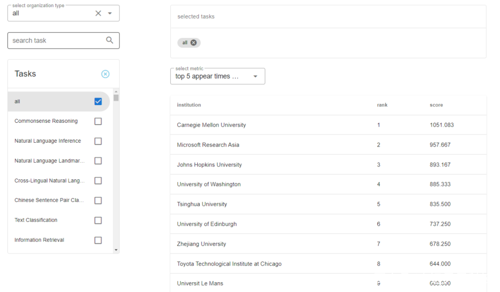This screenshot has height=292, width=500.
Task: Click the 'selected tasks' heading text
Action: pyautogui.click(x=196, y=17)
